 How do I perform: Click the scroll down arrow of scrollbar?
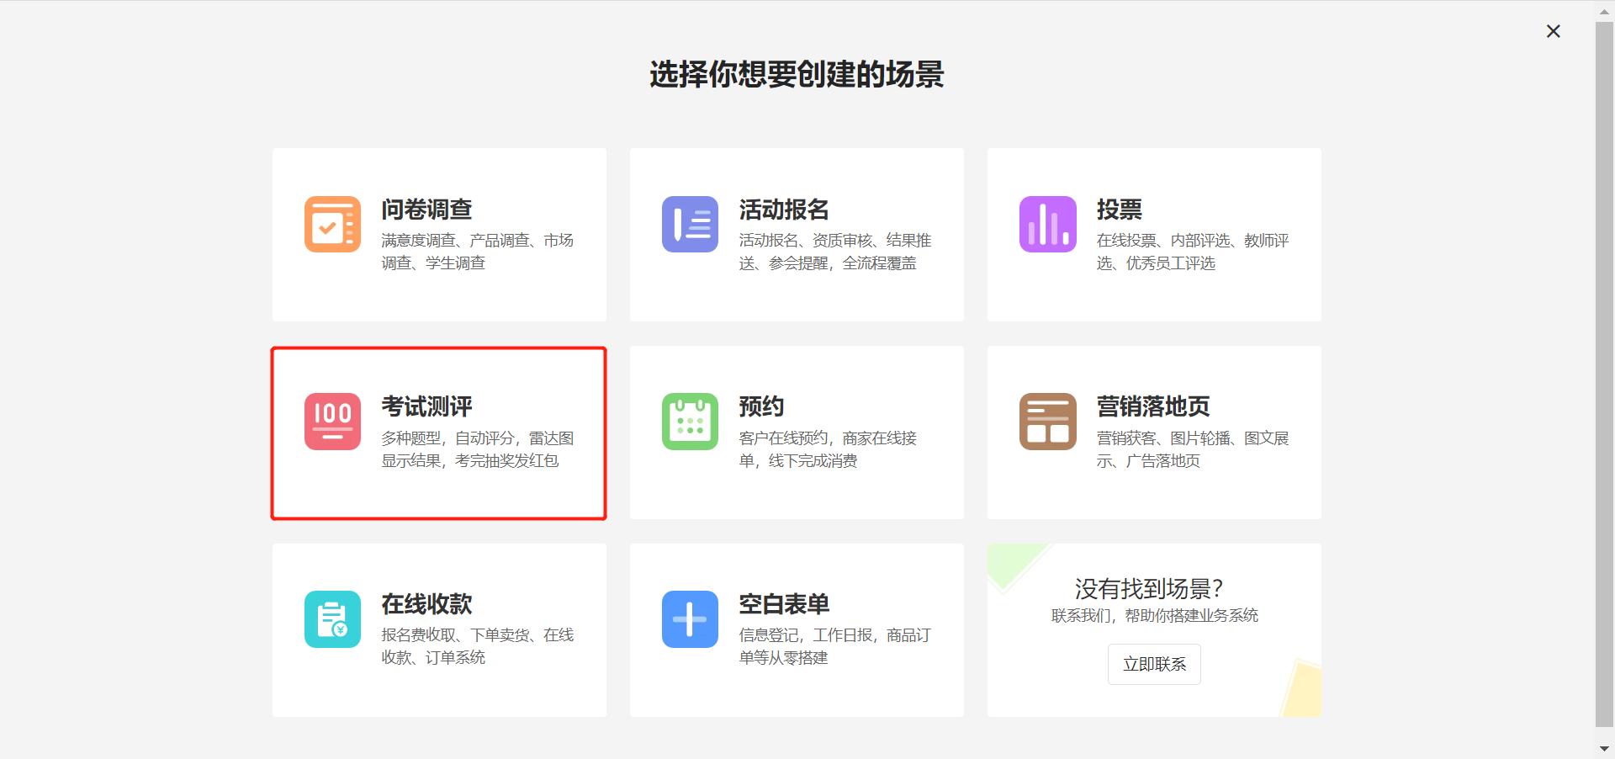(x=1604, y=748)
